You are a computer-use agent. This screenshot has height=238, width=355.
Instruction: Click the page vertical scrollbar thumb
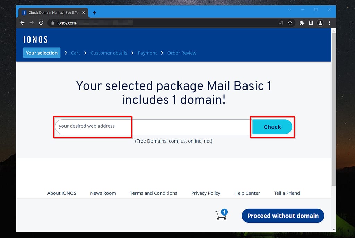pos(334,110)
